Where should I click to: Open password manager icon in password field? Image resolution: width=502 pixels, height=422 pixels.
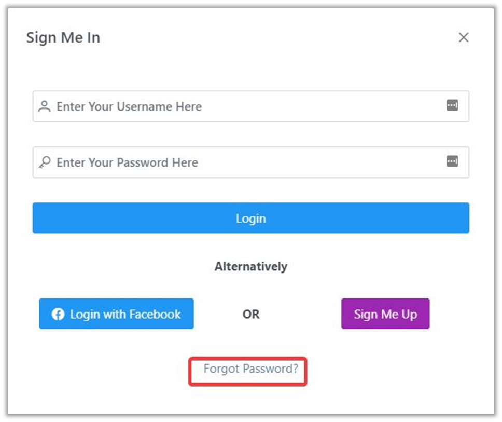[452, 162]
